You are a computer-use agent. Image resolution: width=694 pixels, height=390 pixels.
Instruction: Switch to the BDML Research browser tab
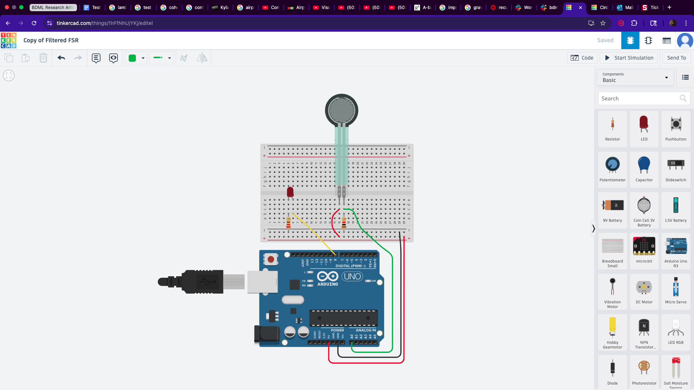click(53, 7)
